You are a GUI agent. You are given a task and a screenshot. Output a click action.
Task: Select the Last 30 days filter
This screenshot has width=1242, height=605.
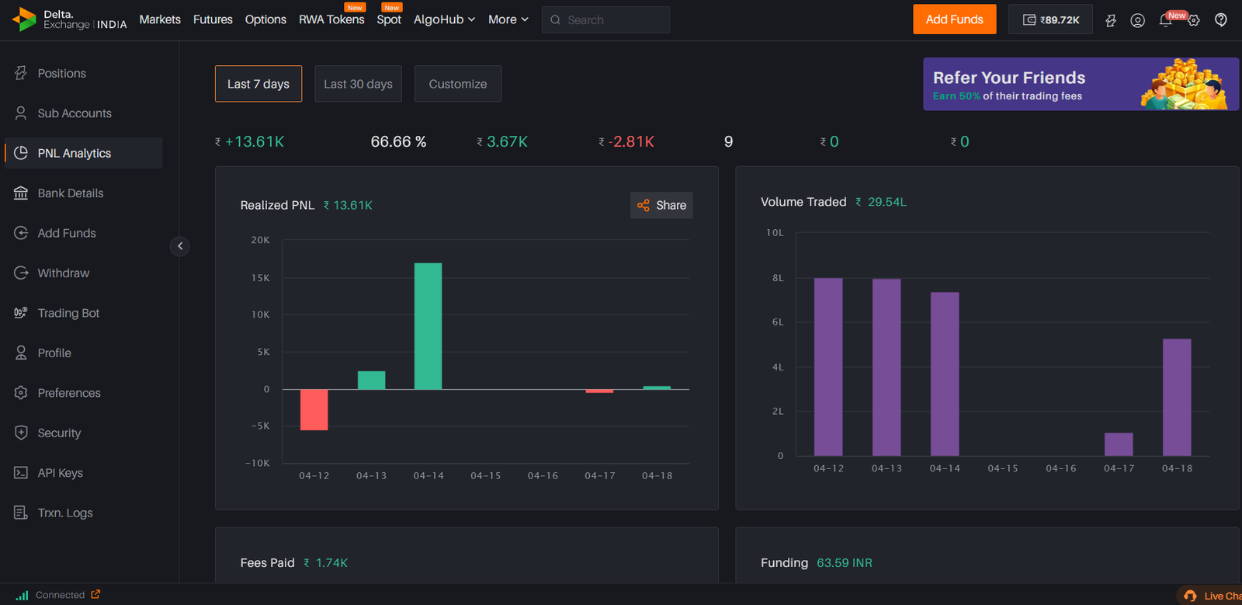click(x=358, y=84)
